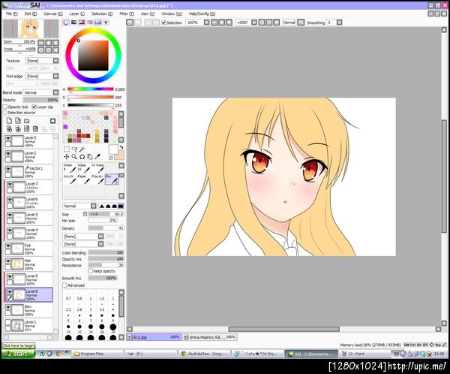Enable the Keep opacity checkbox

point(91,271)
